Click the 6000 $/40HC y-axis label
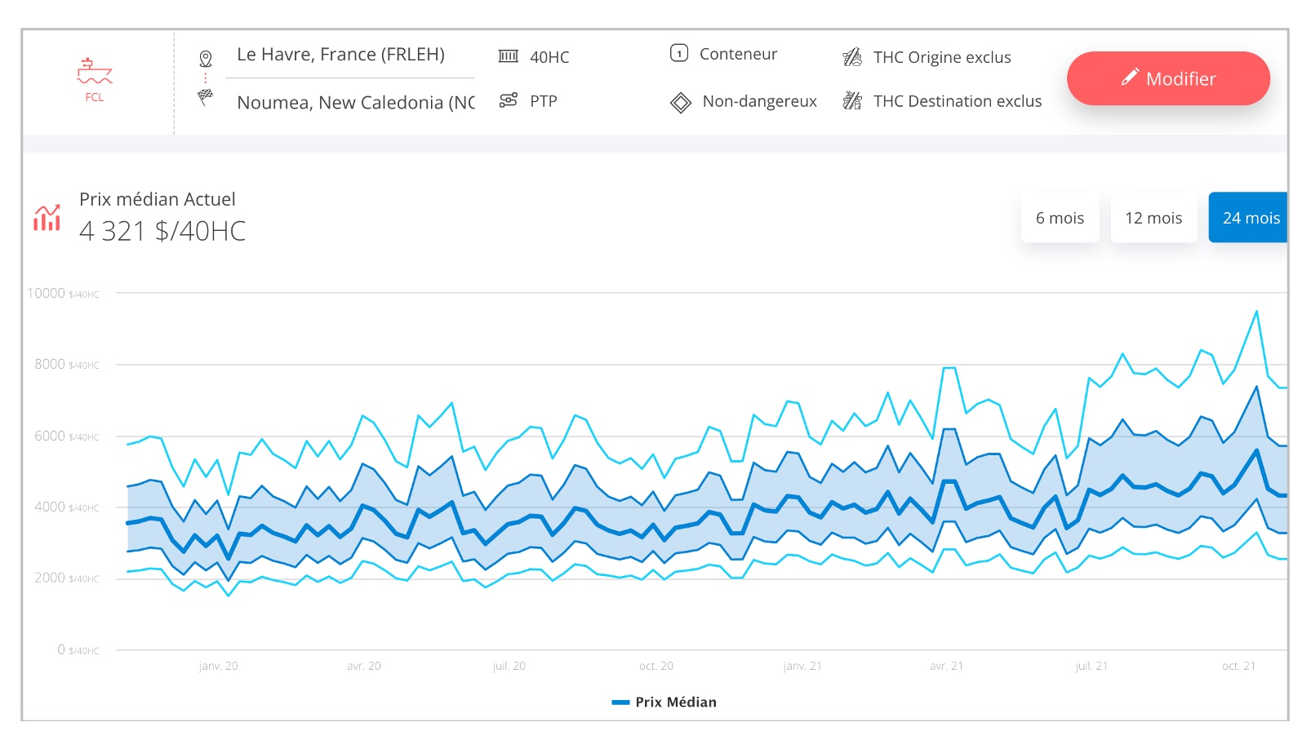1311x731 pixels. pyautogui.click(x=67, y=436)
